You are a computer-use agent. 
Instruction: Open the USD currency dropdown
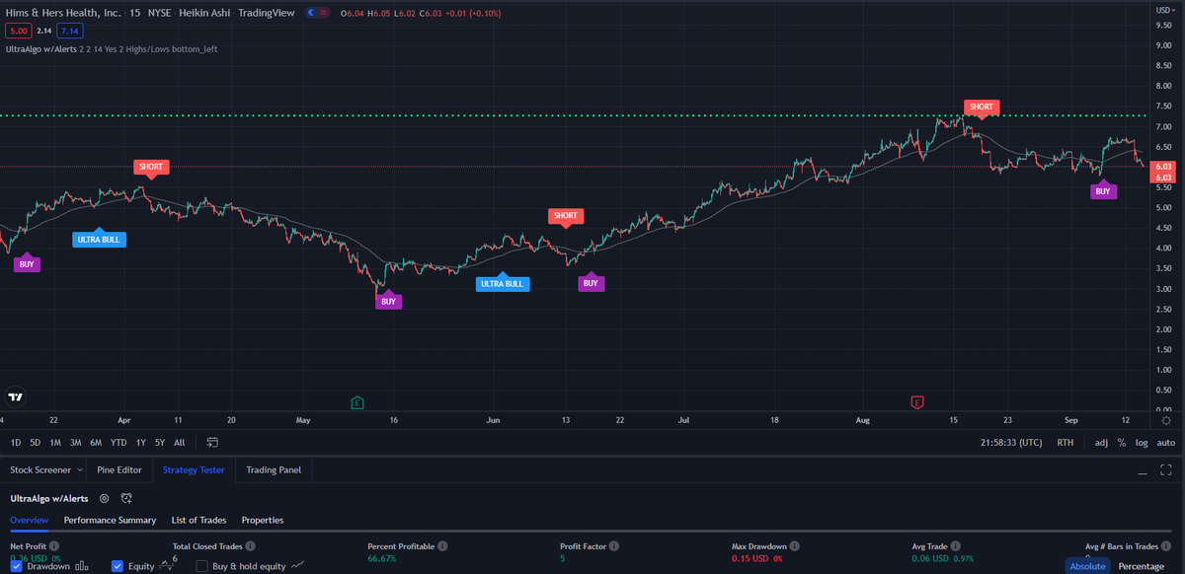[x=1164, y=9]
